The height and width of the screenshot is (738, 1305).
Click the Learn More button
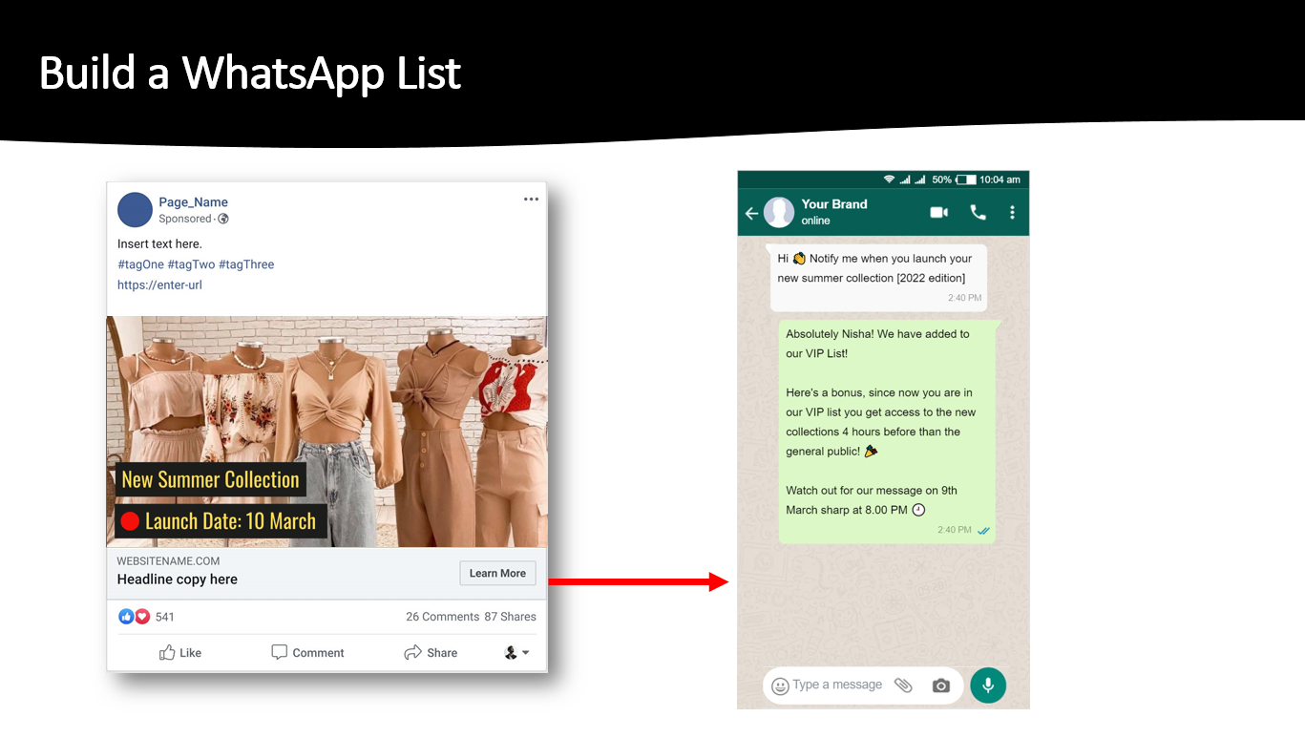[497, 573]
